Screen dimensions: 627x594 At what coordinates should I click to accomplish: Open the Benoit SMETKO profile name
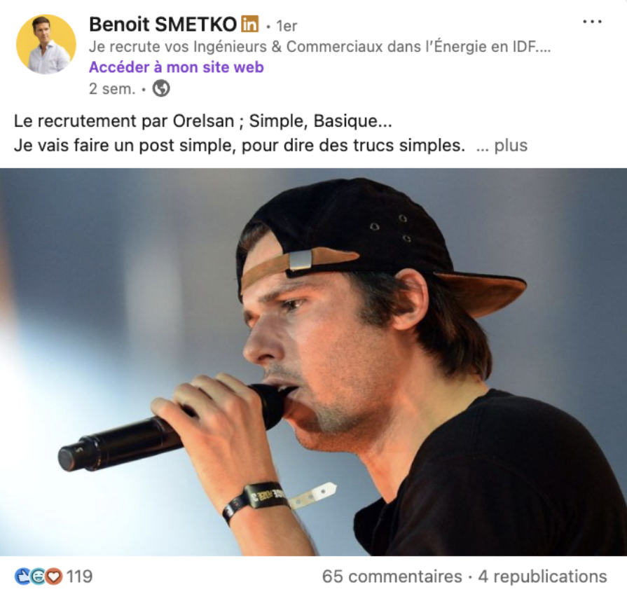(x=163, y=25)
